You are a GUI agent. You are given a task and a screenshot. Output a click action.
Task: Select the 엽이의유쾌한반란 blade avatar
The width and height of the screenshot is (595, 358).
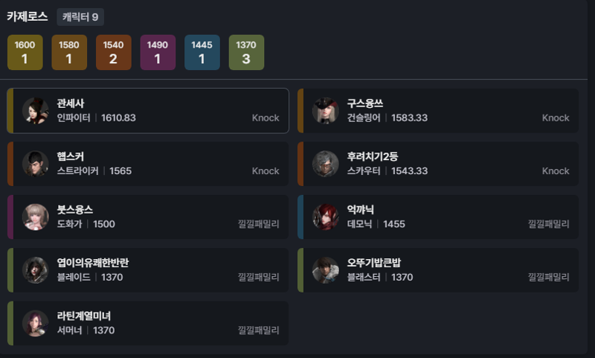point(35,270)
